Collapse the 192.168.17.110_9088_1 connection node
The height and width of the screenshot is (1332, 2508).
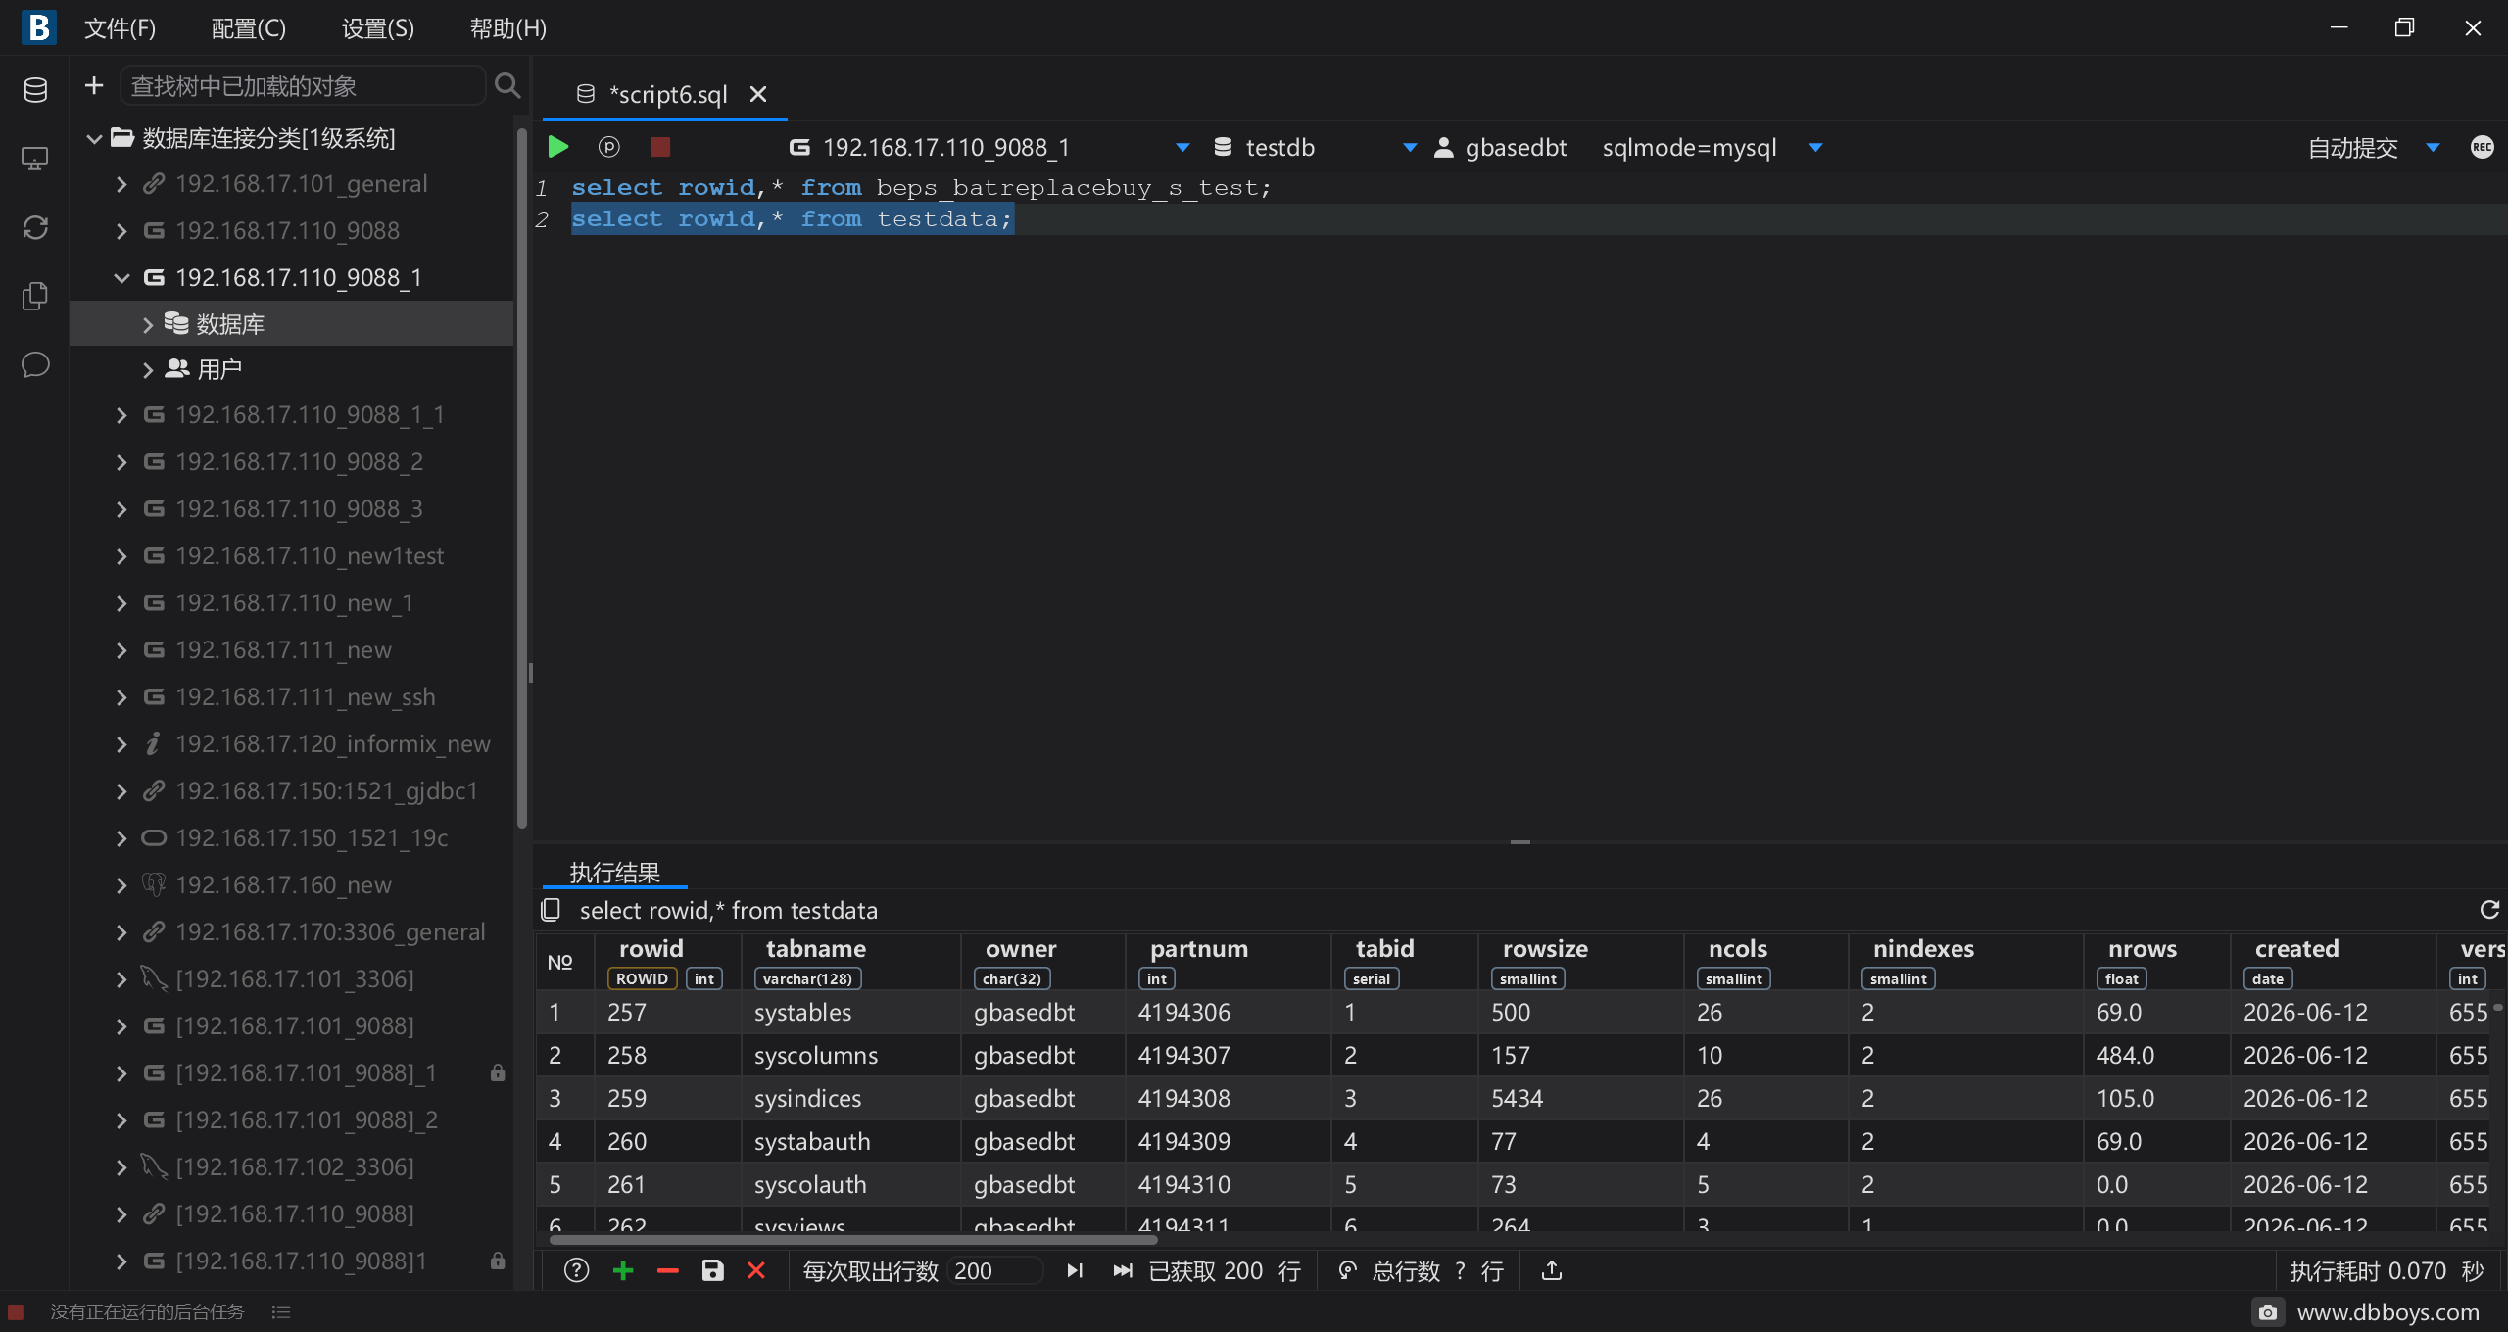tap(121, 278)
